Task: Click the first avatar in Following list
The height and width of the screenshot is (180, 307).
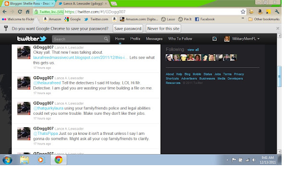Action: (169, 58)
